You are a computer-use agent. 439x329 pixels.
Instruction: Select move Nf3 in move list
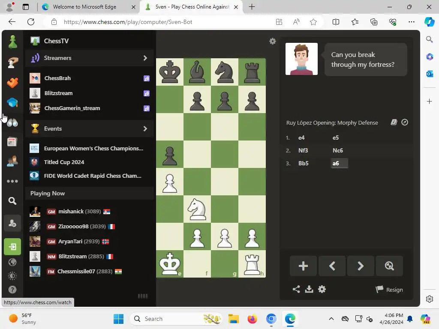click(x=303, y=150)
